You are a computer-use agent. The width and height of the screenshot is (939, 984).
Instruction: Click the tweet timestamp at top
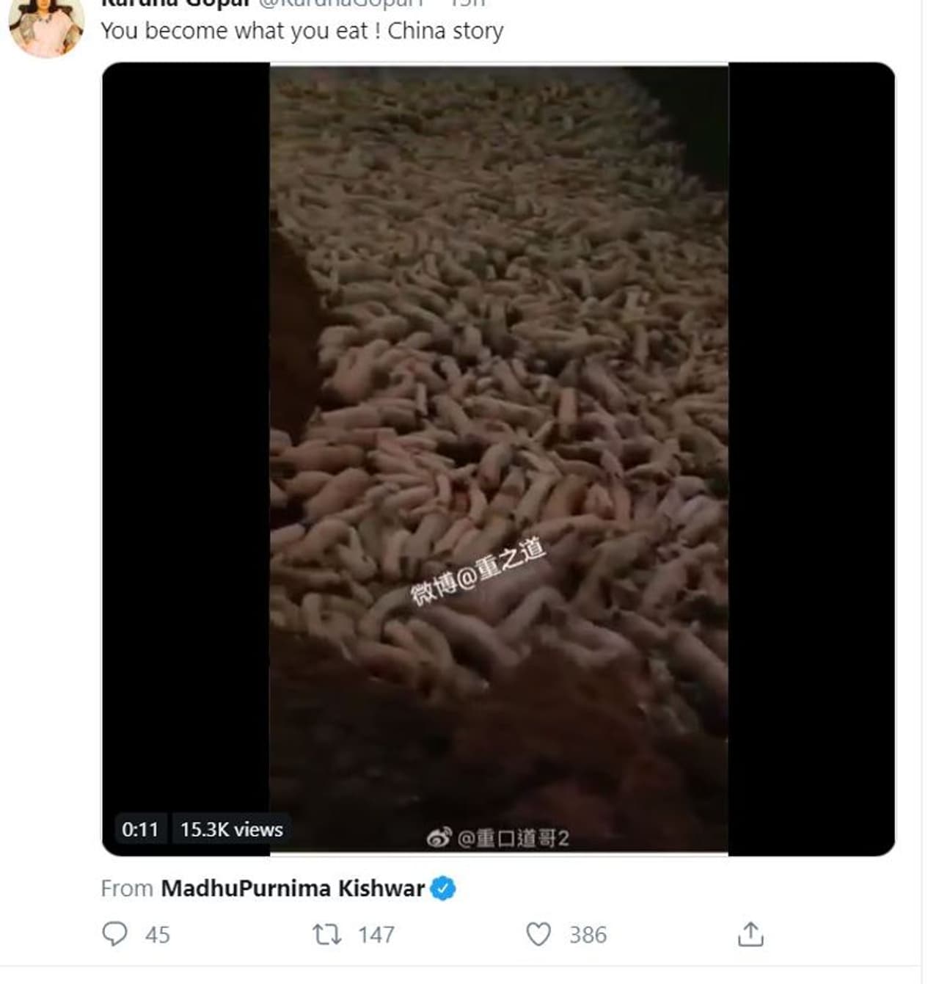(x=467, y=3)
